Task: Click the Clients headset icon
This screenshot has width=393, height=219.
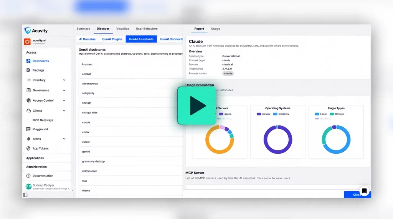Action: 28,110
